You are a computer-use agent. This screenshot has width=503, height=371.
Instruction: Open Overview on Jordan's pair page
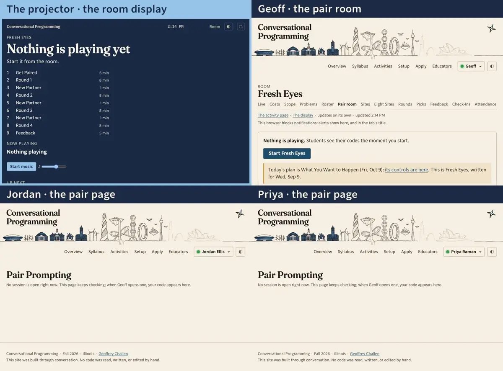73,252
